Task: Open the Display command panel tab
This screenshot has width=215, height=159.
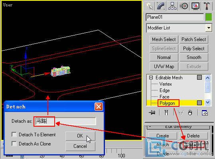Action: (195, 6)
